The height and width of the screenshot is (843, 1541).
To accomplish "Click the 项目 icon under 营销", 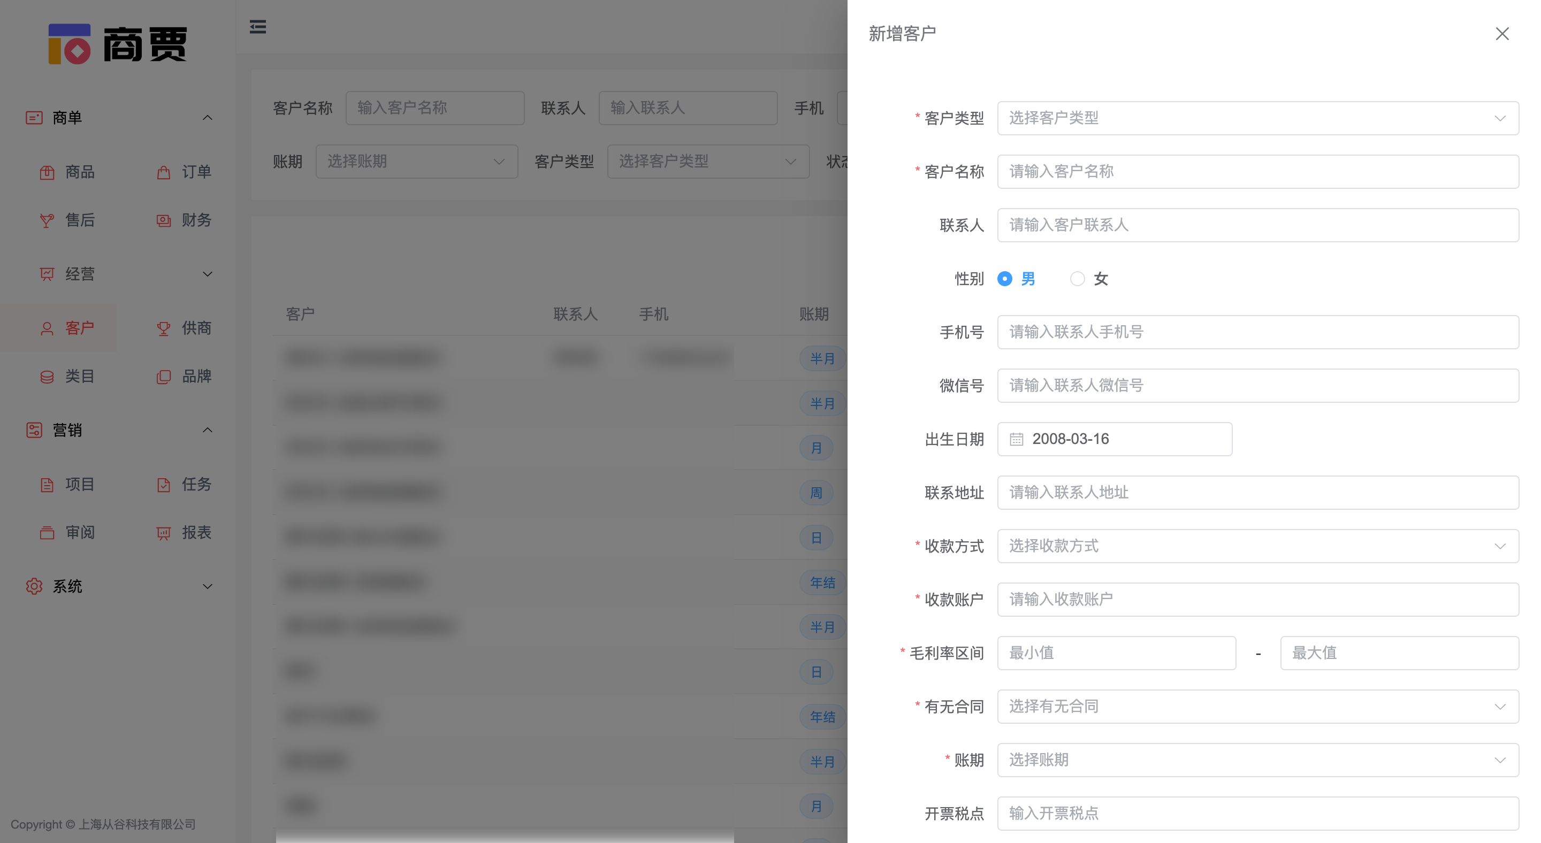I will coord(48,484).
